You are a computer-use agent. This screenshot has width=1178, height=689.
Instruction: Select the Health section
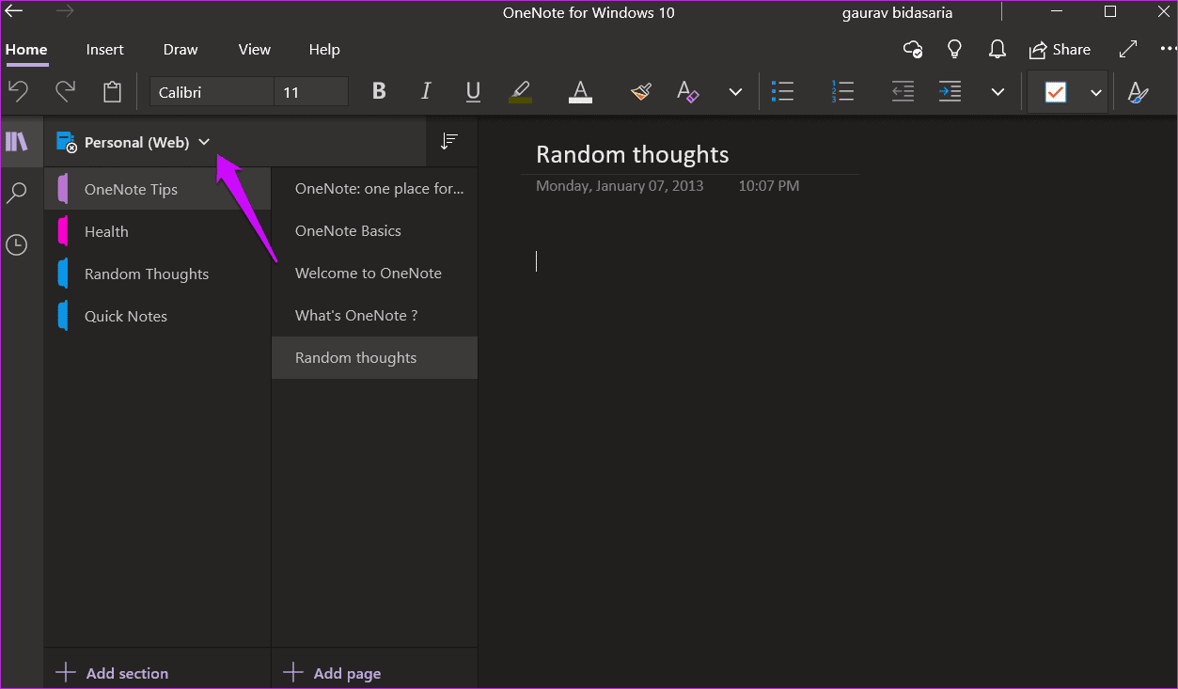(157, 231)
